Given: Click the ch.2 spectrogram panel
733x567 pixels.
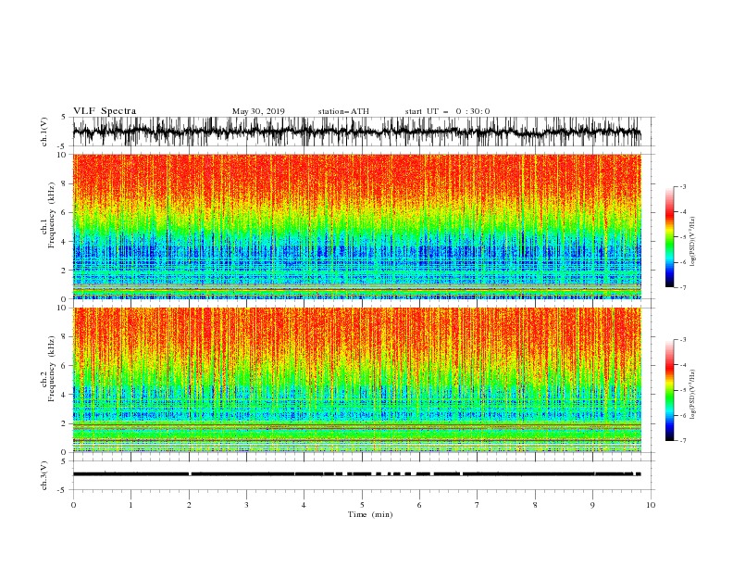Looking at the screenshot, I should point(357,380).
